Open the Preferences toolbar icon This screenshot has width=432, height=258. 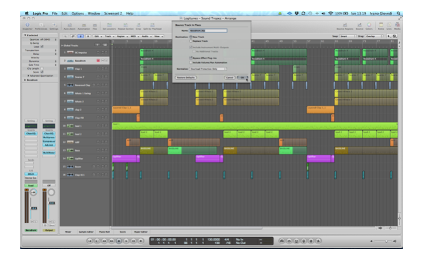[x=41, y=26]
